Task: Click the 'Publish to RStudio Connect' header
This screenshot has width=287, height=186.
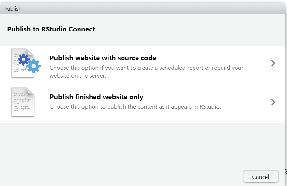Action: (51, 29)
